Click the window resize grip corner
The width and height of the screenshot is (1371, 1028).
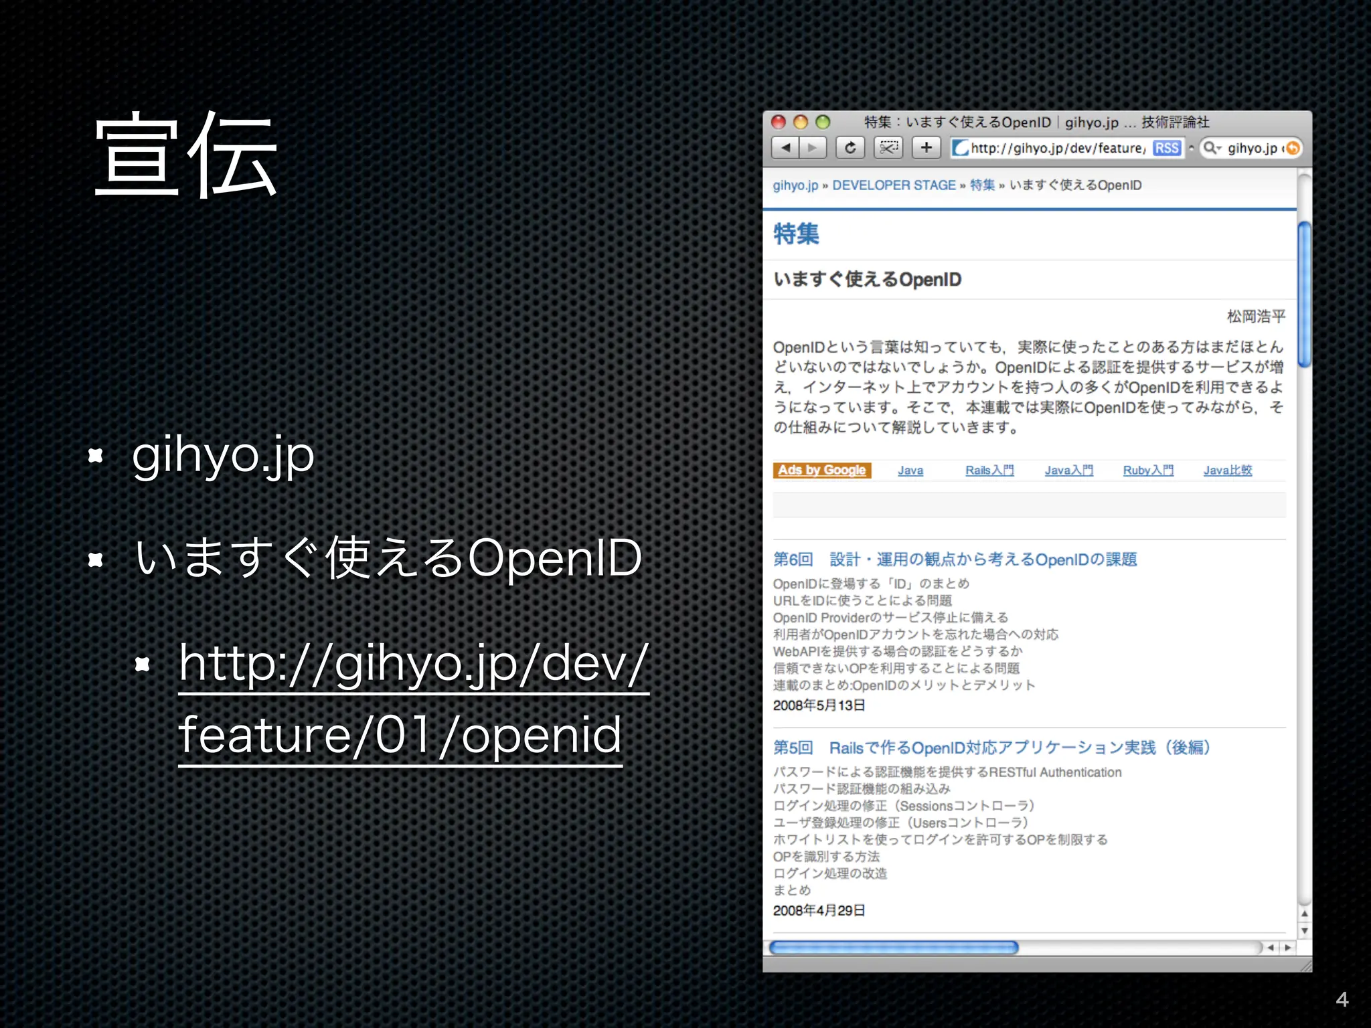point(1305,964)
